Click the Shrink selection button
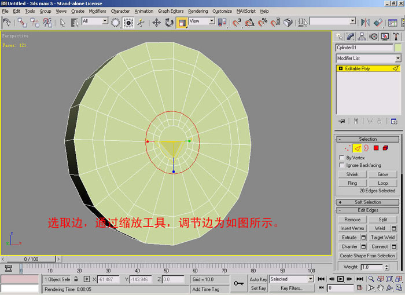 (352, 174)
